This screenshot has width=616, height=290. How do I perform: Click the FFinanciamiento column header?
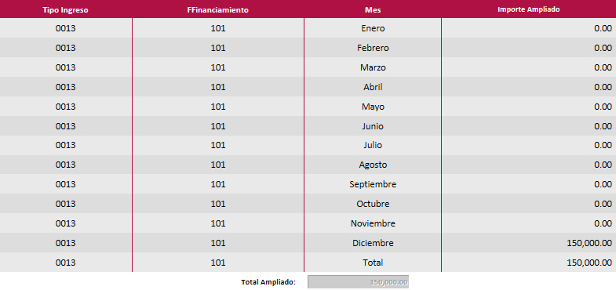[218, 10]
